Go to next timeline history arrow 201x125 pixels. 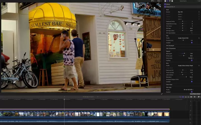point(98,97)
